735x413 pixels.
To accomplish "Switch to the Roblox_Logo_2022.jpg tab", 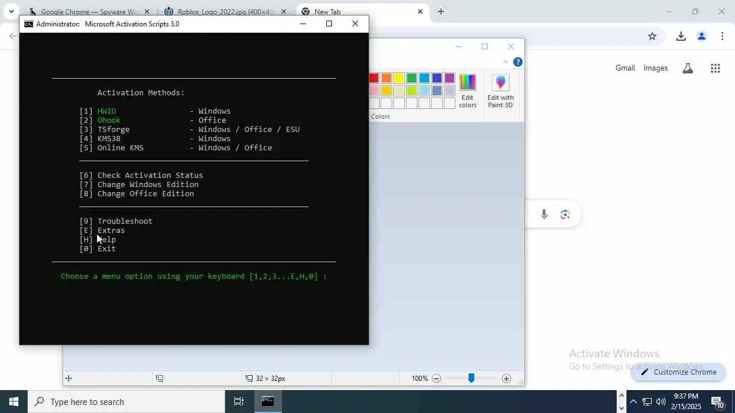I will [x=225, y=11].
